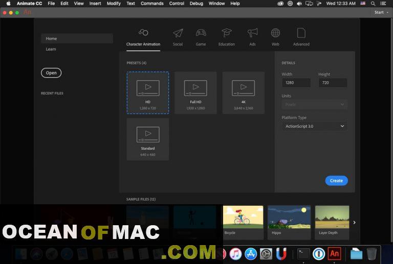The width and height of the screenshot is (393, 264).
Task: Select the Web globe icon
Action: (275, 33)
